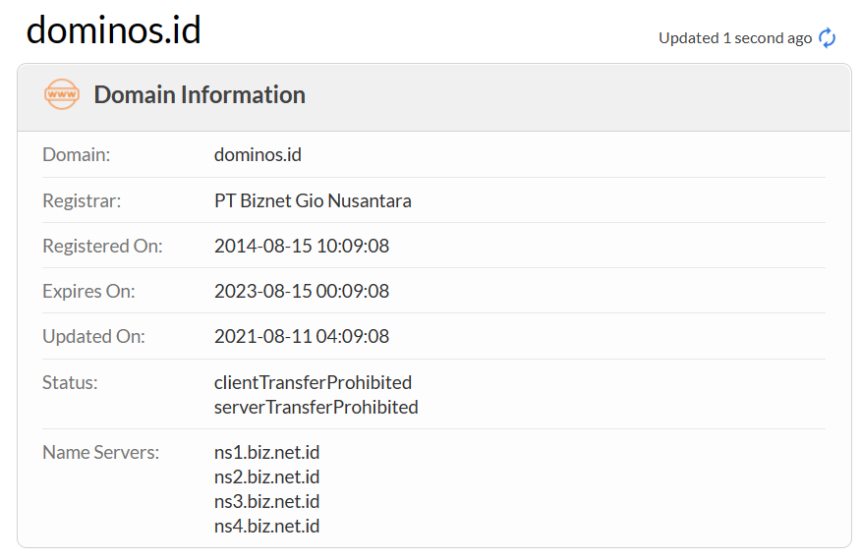
Task: Click the clientTransferProhibited status
Action: (313, 382)
